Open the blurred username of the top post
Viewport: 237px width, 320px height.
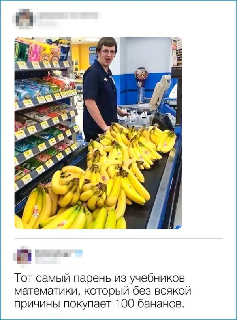68,16
